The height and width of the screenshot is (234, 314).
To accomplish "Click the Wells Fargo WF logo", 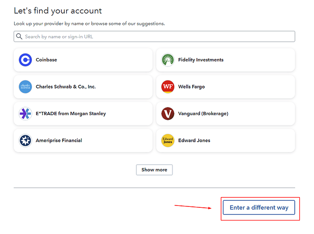I will pyautogui.click(x=168, y=87).
